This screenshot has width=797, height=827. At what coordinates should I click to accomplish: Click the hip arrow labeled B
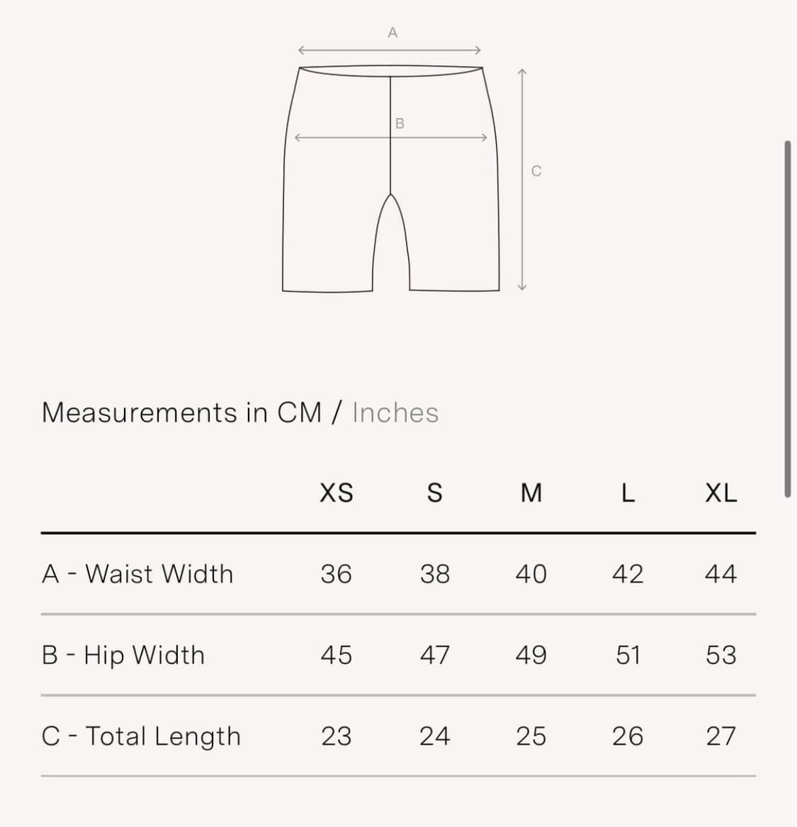pos(390,137)
